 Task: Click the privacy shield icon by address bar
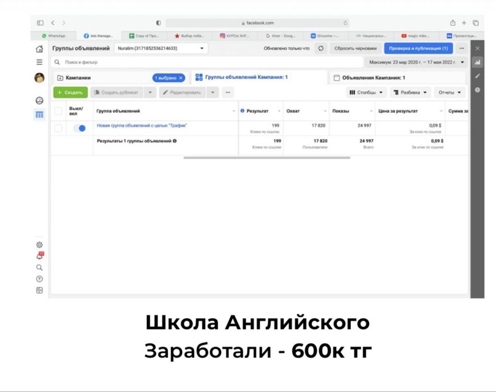[159, 23]
